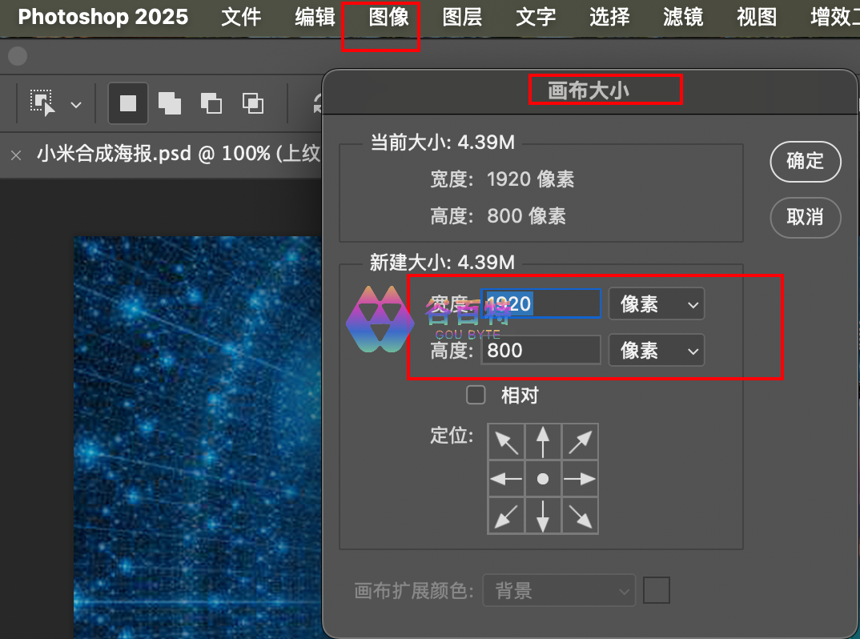Set the anchor to the right arrow
This screenshot has width=860, height=639.
click(x=580, y=479)
